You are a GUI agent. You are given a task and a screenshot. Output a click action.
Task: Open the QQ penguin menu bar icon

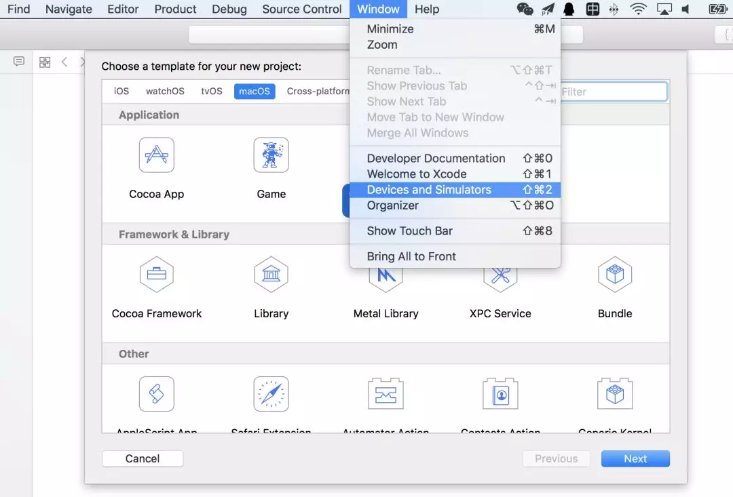569,9
